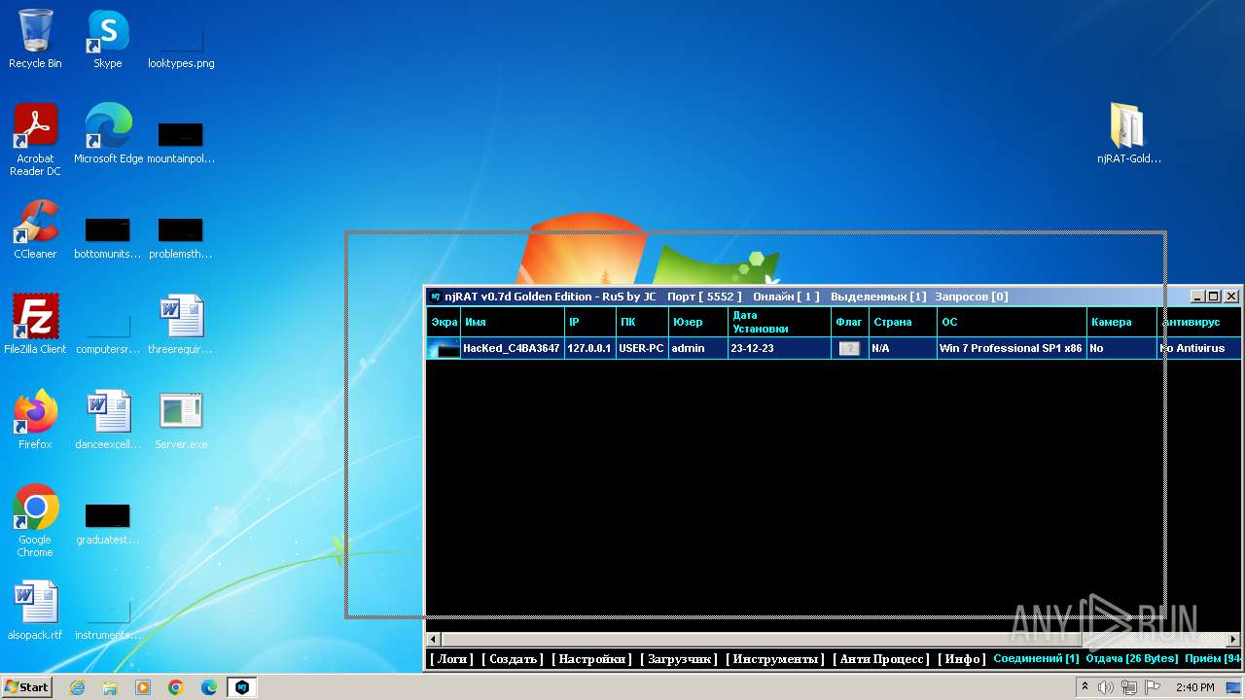Screen dimensions: 1245x700
Task: Click the admin user cell
Action: 697,348
